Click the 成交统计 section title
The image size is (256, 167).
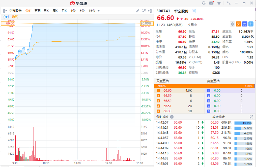click(218, 117)
